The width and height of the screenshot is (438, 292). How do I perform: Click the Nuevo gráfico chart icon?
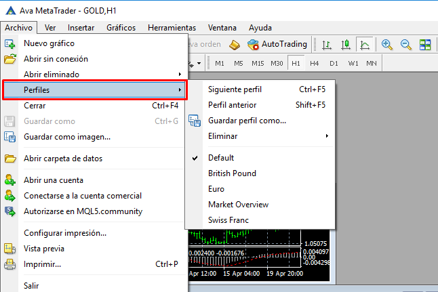tap(9, 44)
